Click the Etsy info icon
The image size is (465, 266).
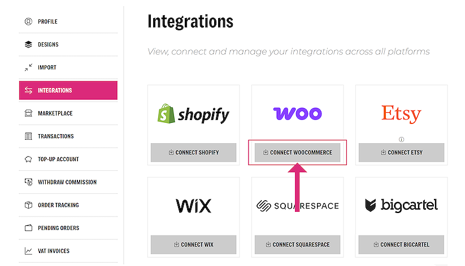tap(401, 139)
